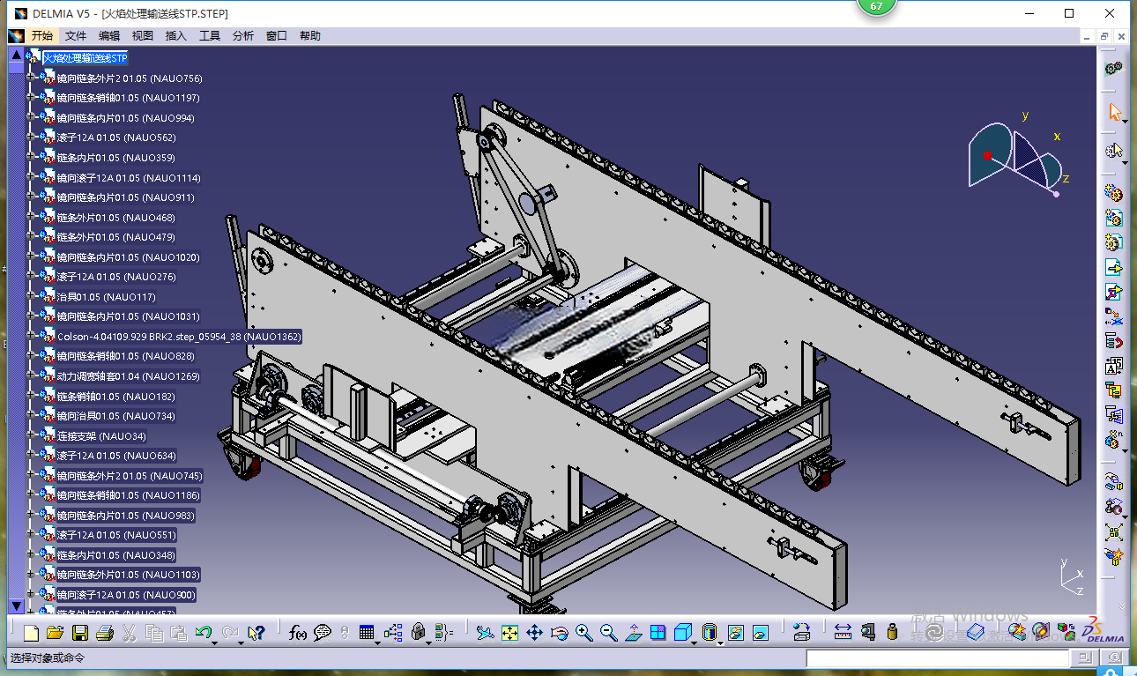Select the Colson-4.04109.929 BRK2.step tree item

(179, 337)
